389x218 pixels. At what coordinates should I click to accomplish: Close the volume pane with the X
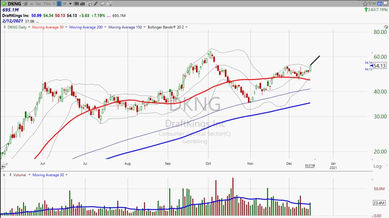coord(4,175)
